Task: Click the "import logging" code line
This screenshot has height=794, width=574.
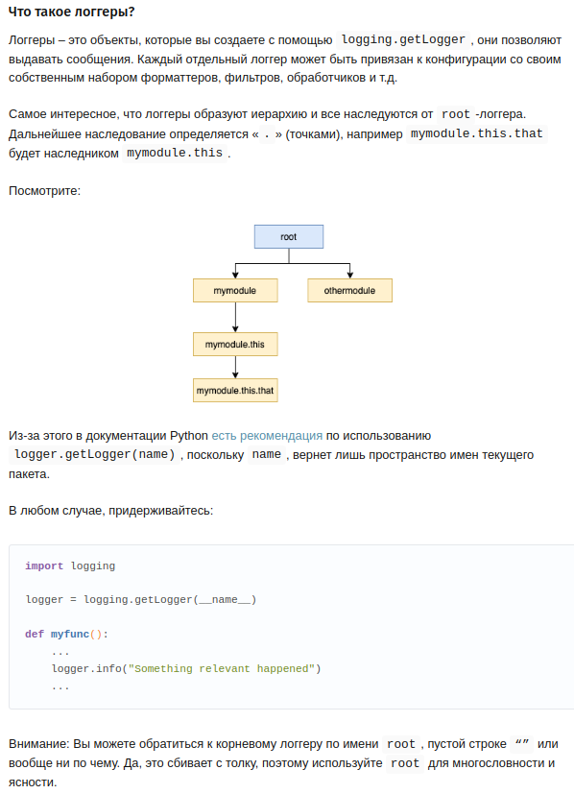Action: tap(70, 565)
